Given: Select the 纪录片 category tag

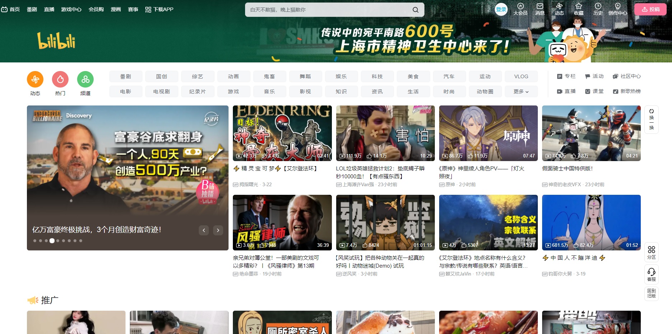Looking at the screenshot, I should (x=198, y=91).
